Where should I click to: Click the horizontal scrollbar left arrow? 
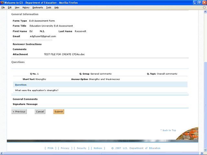[x=1, y=153]
